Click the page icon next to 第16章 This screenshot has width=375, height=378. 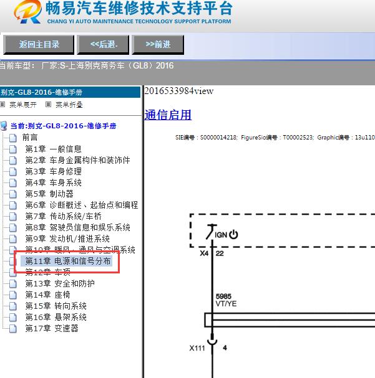tap(13, 317)
